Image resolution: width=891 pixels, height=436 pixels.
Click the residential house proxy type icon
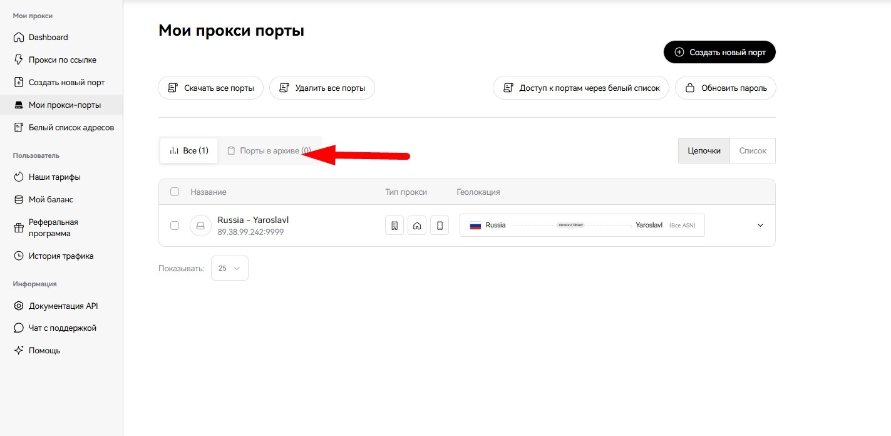[x=417, y=226]
